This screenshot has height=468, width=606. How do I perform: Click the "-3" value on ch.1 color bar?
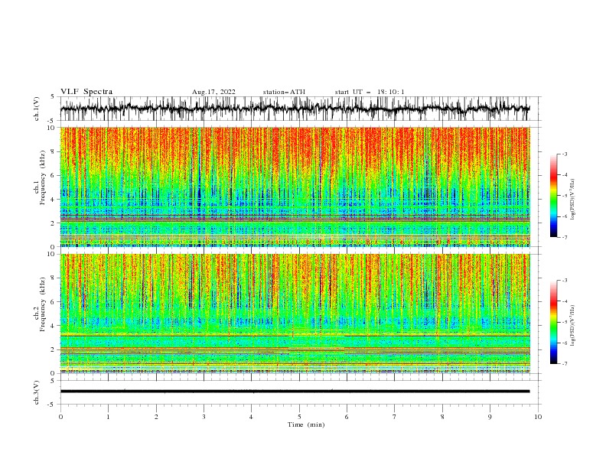[x=565, y=154]
